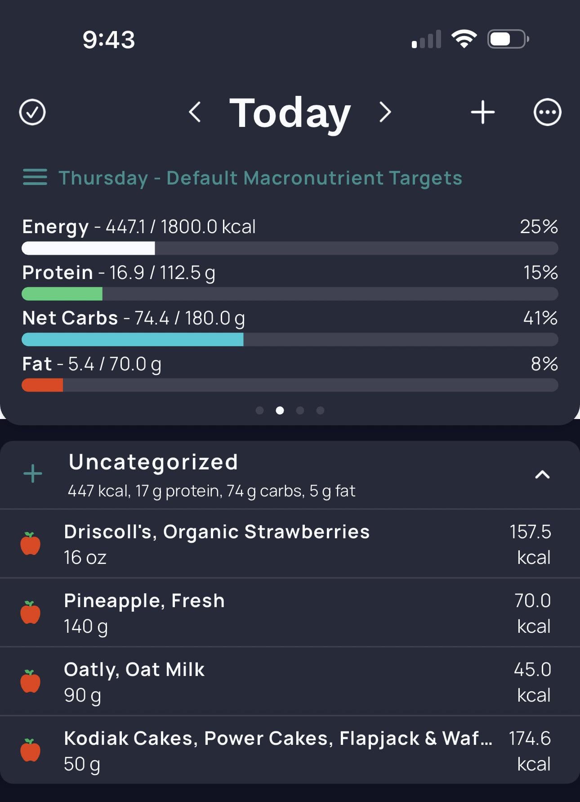Add food with Uncategorized plus icon

[x=33, y=474]
